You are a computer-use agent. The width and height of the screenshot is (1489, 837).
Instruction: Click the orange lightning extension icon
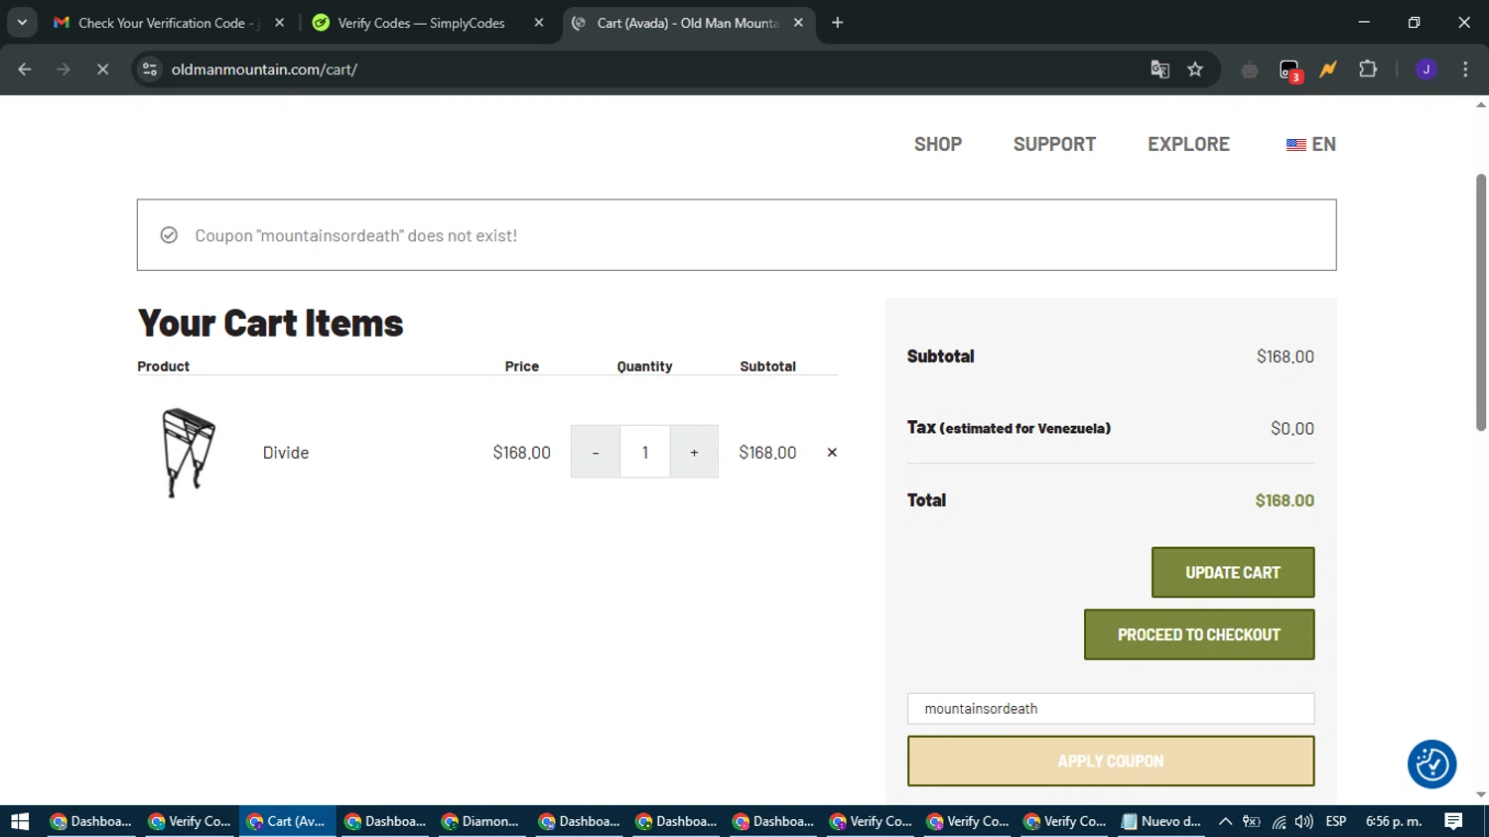1328,70
